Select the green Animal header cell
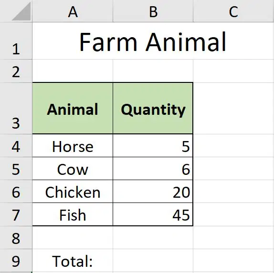 click(73, 108)
